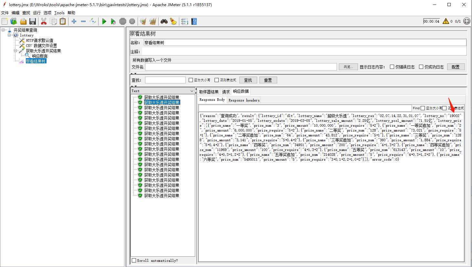This screenshot has width=472, height=267.
Task: Select CSV 数据文件设置 node
Action: (41, 46)
